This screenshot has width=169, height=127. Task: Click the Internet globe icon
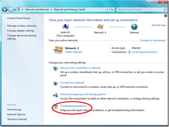[x=134, y=27]
